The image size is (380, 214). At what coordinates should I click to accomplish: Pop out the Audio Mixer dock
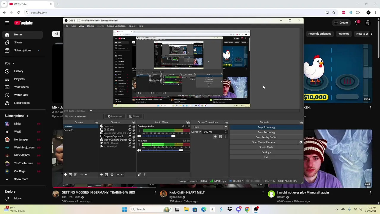pyautogui.click(x=188, y=122)
